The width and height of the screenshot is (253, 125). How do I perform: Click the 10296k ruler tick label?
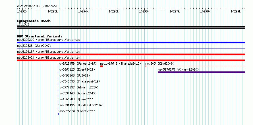(144, 11)
